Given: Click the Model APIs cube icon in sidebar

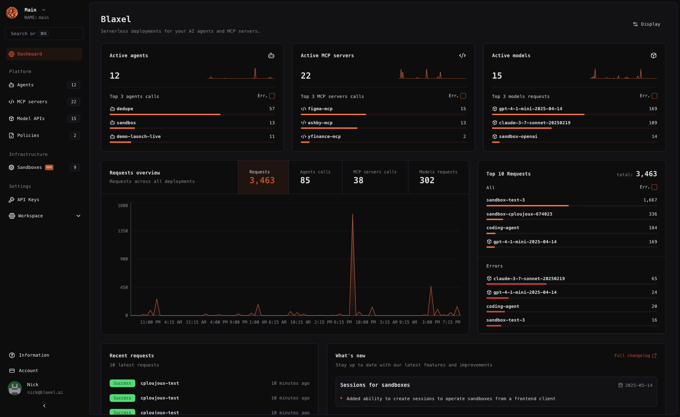Looking at the screenshot, I should point(12,119).
